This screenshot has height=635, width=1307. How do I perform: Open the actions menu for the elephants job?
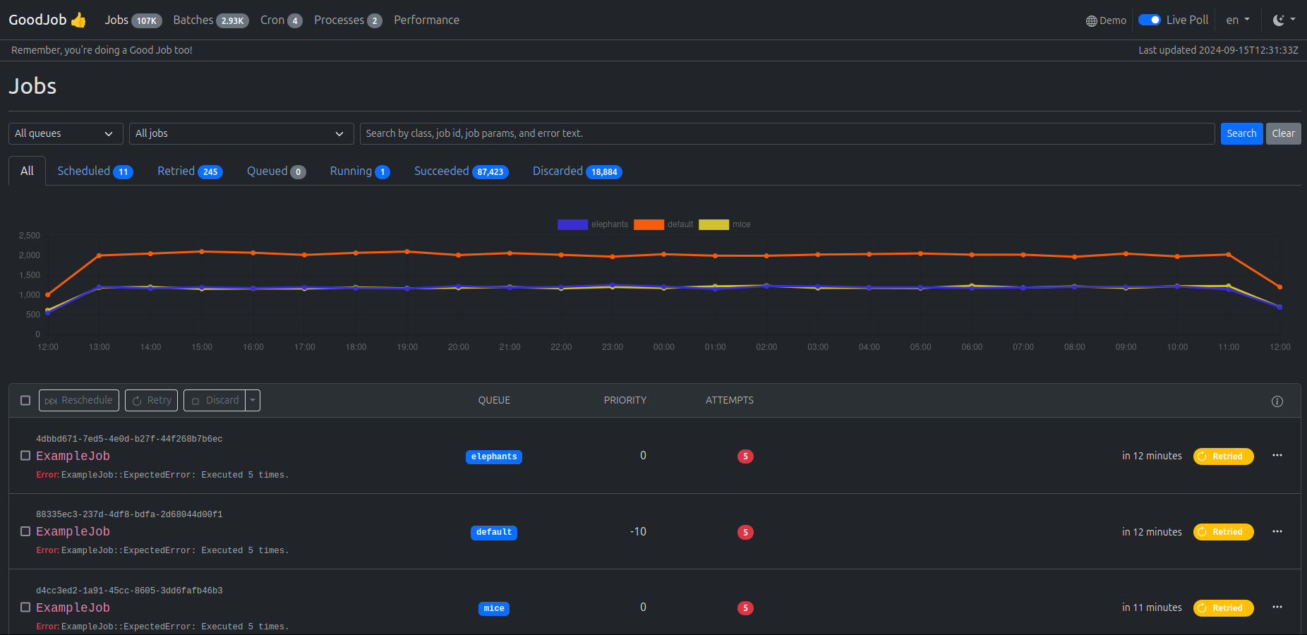point(1277,456)
